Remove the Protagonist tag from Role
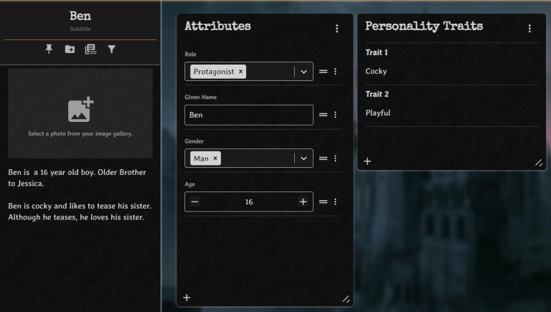Viewport: 551px width, 312px height. click(240, 72)
